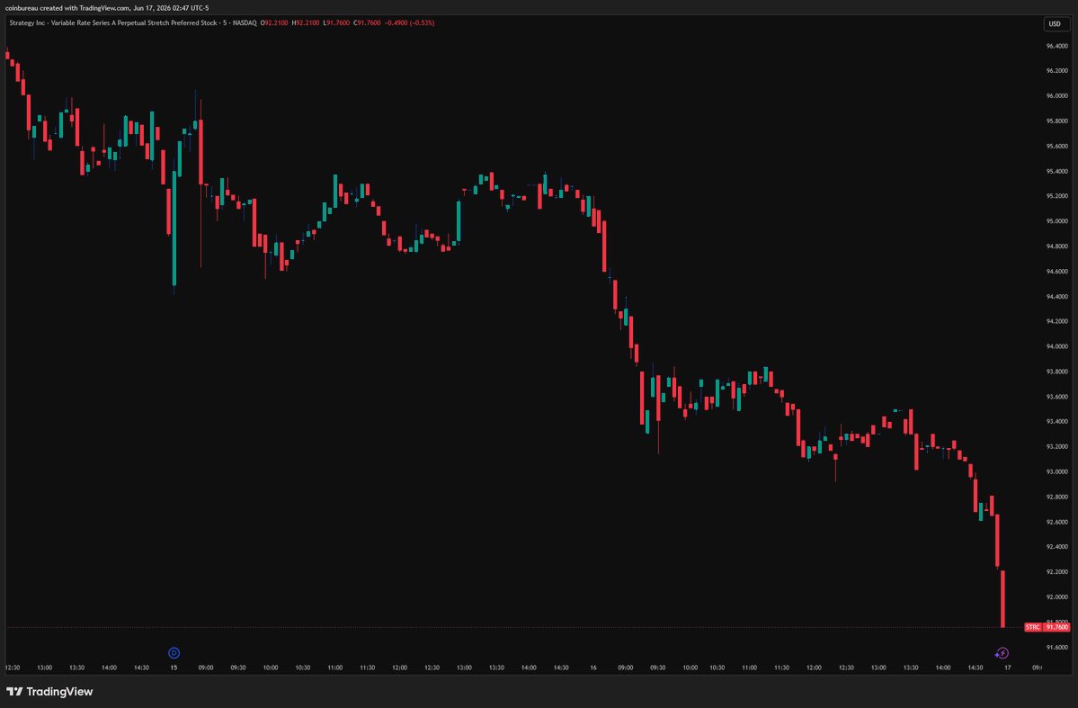Click the STRC 91.7600 price label
The image size is (1078, 708).
[1047, 628]
